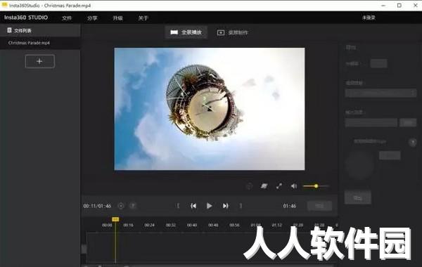Set in-point with left bracket icon
Viewport: 422px width, 267px height.
[x=178, y=206]
